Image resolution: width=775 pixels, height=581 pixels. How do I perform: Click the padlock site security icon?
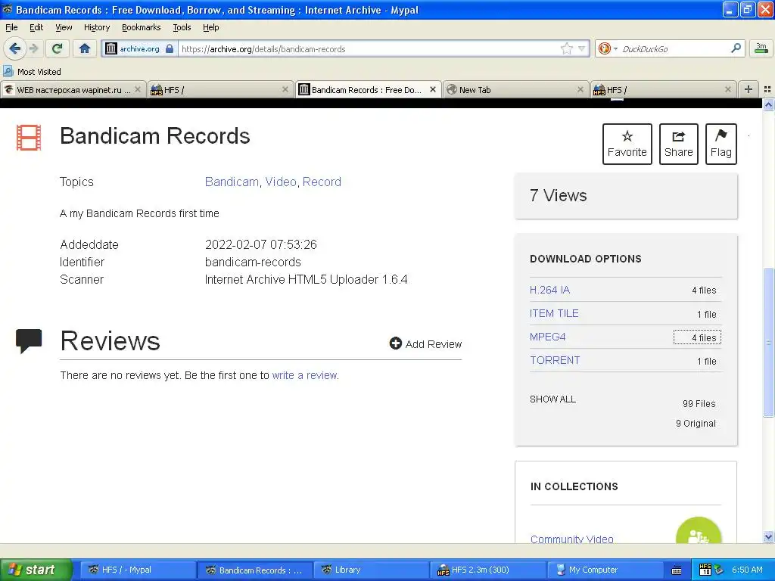tap(170, 48)
